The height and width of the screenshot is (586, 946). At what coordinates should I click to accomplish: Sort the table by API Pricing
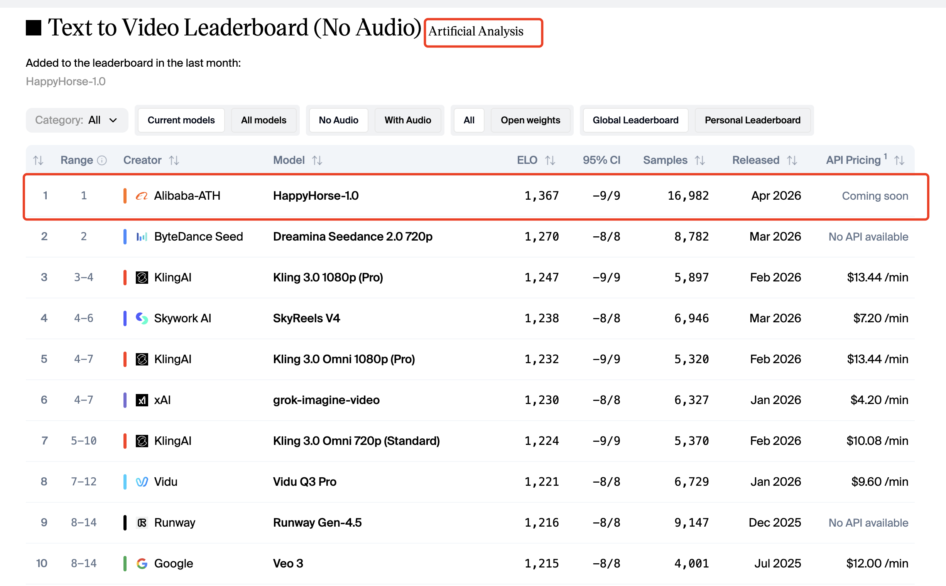[x=899, y=160]
